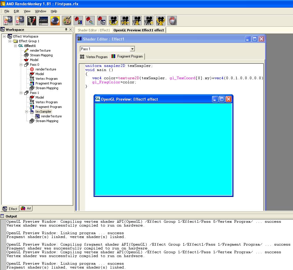Toggle the render output window toolbar icon
Image resolution: width=293 pixels, height=270 pixels.
click(43, 21)
